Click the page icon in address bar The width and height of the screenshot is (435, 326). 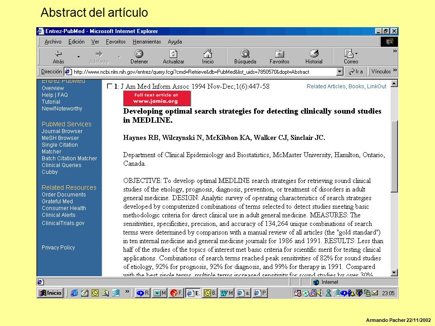(x=68, y=72)
